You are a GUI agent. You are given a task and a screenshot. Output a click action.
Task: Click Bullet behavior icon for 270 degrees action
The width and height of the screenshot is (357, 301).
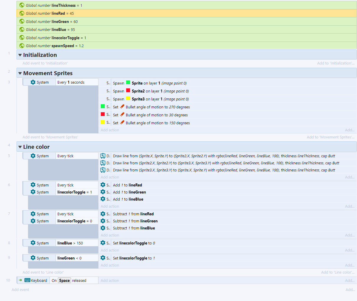[x=122, y=107]
